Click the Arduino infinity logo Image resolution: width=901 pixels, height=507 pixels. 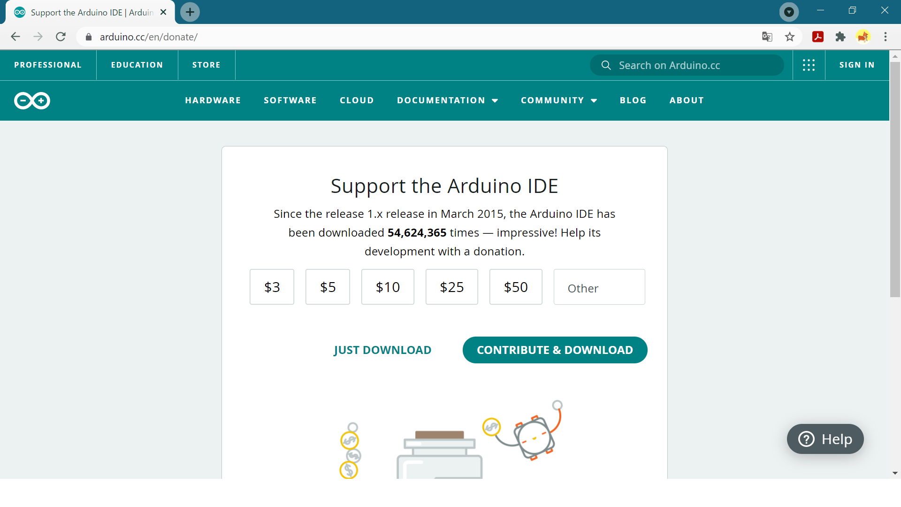pyautogui.click(x=32, y=100)
